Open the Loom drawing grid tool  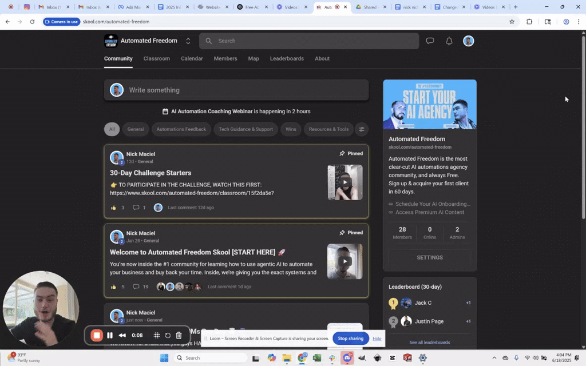(x=157, y=335)
